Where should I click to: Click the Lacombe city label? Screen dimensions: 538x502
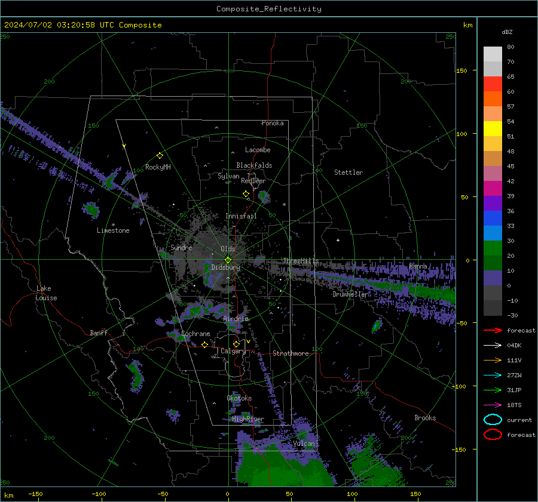coord(258,150)
